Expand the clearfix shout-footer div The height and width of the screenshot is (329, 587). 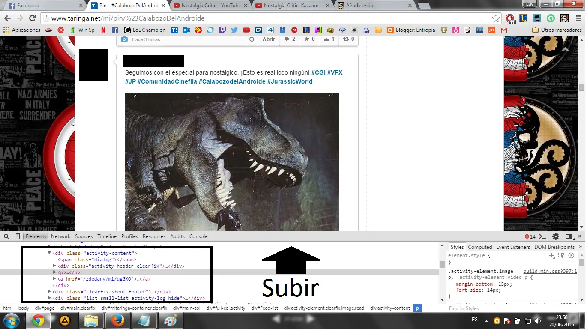[49, 292]
